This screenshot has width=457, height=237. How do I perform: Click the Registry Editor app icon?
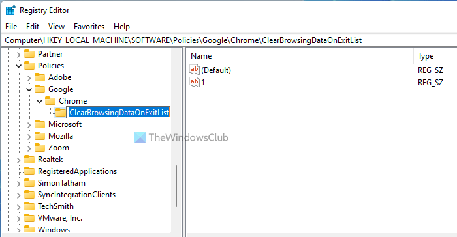tap(10, 10)
